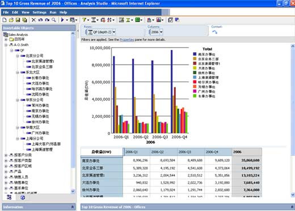Click the New analysis icon

point(5,20)
